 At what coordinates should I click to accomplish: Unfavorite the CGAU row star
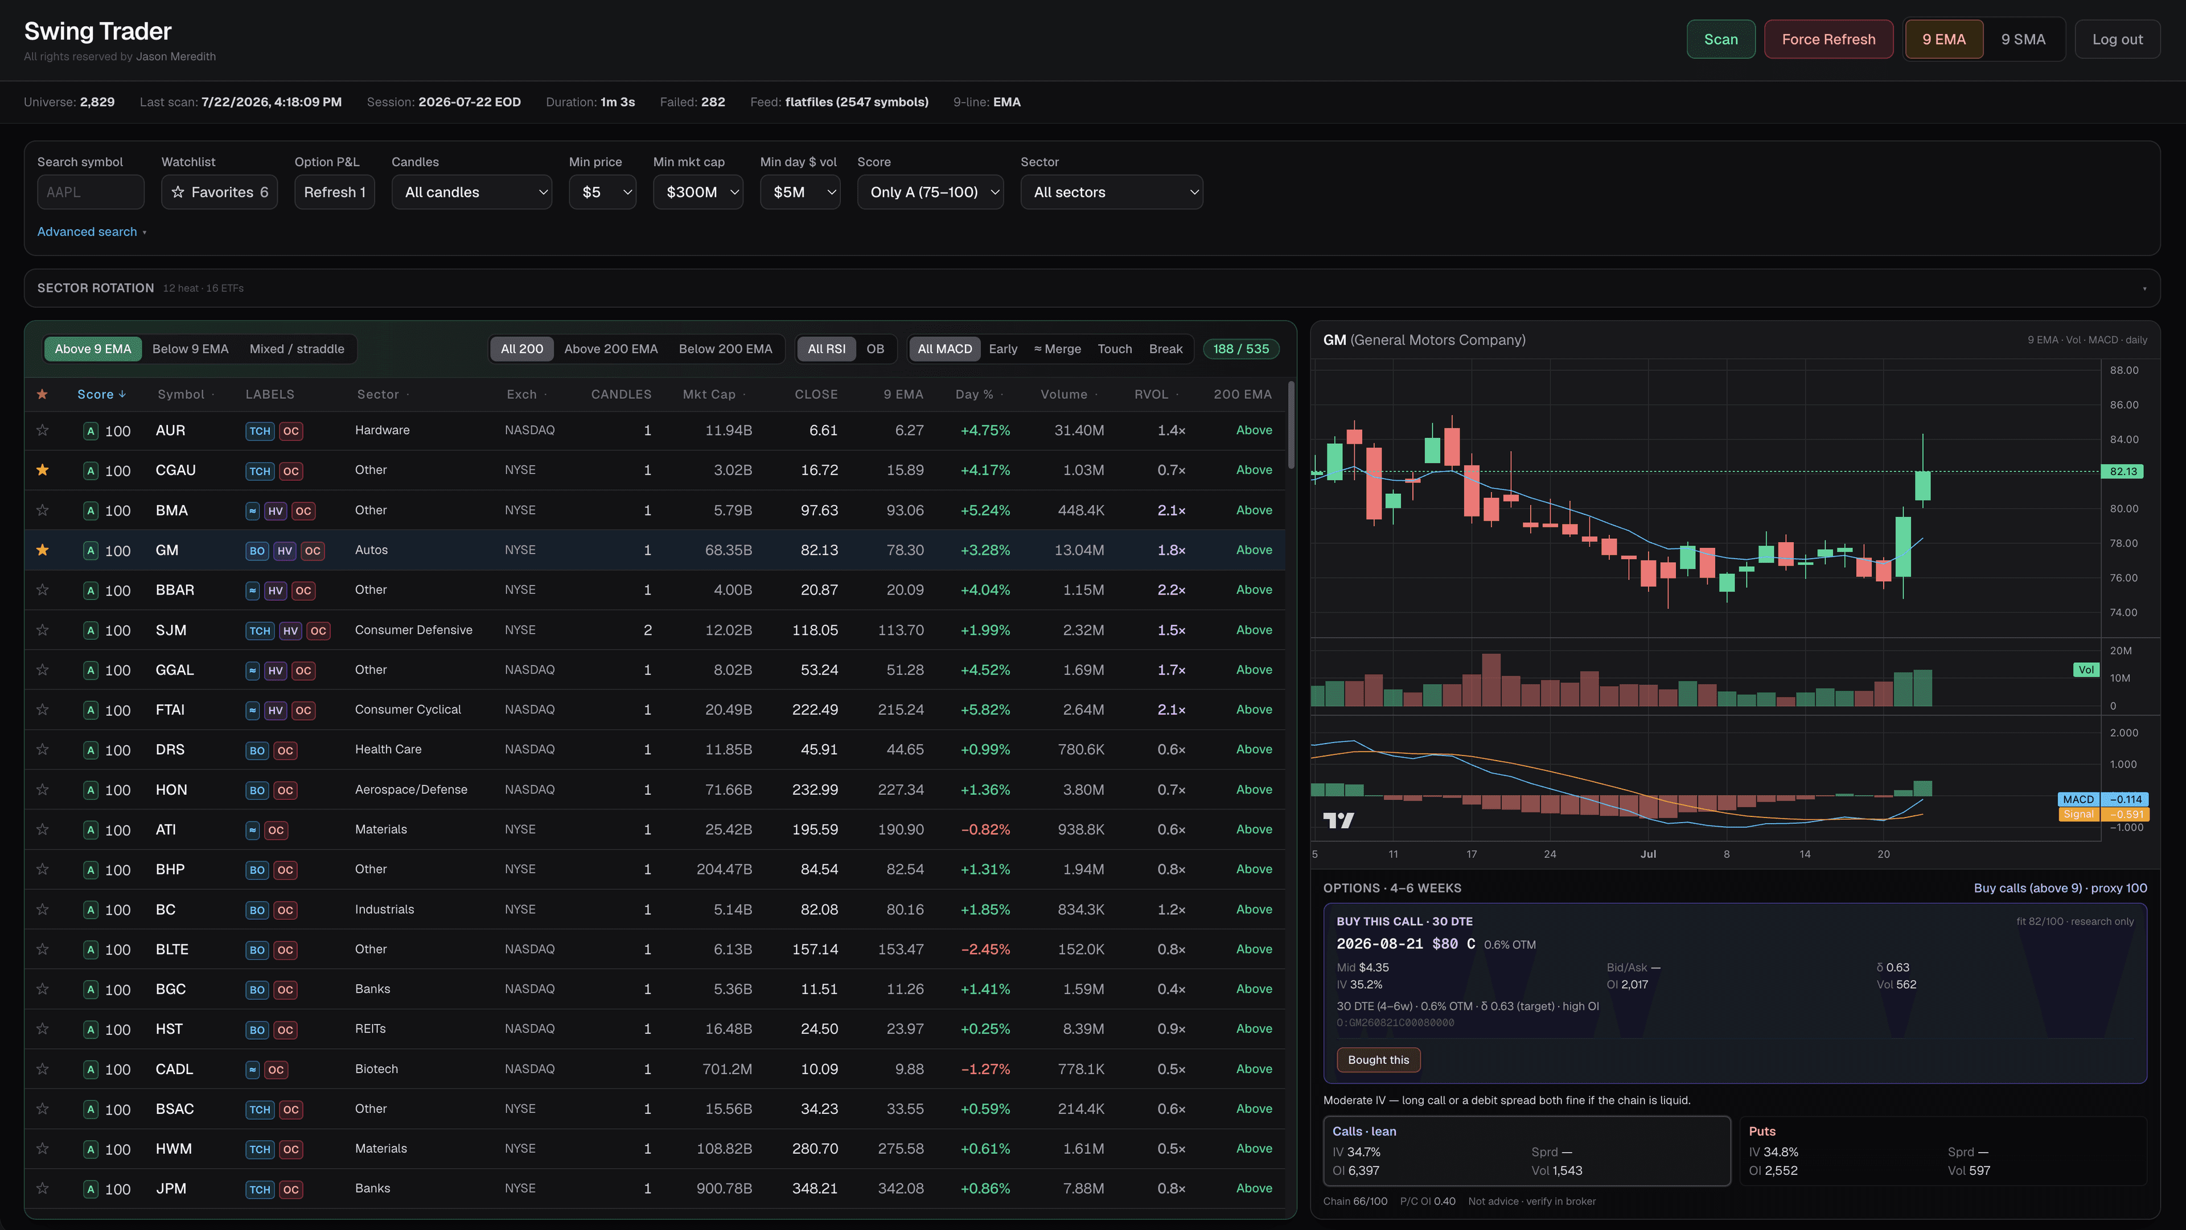[43, 470]
